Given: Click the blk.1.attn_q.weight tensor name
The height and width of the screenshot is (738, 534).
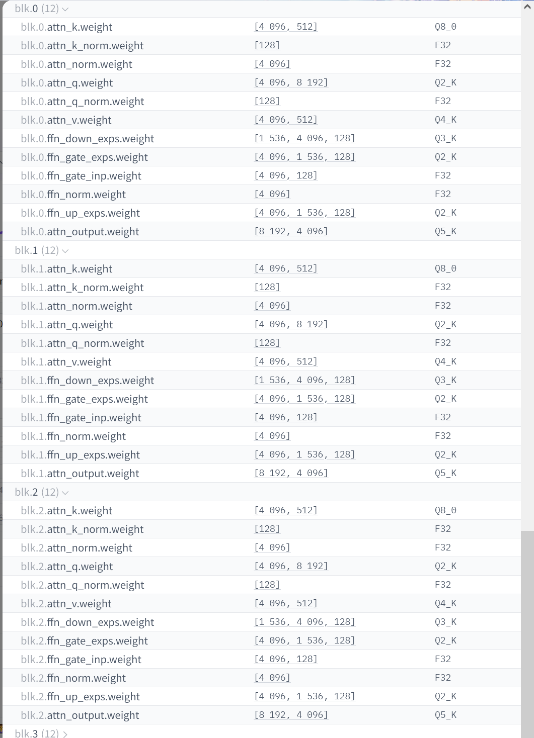Looking at the screenshot, I should pyautogui.click(x=66, y=325).
